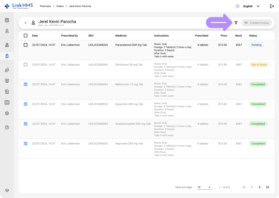The height and width of the screenshot is (198, 279).
Task: Click the filter funnel icon
Action: click(236, 23)
